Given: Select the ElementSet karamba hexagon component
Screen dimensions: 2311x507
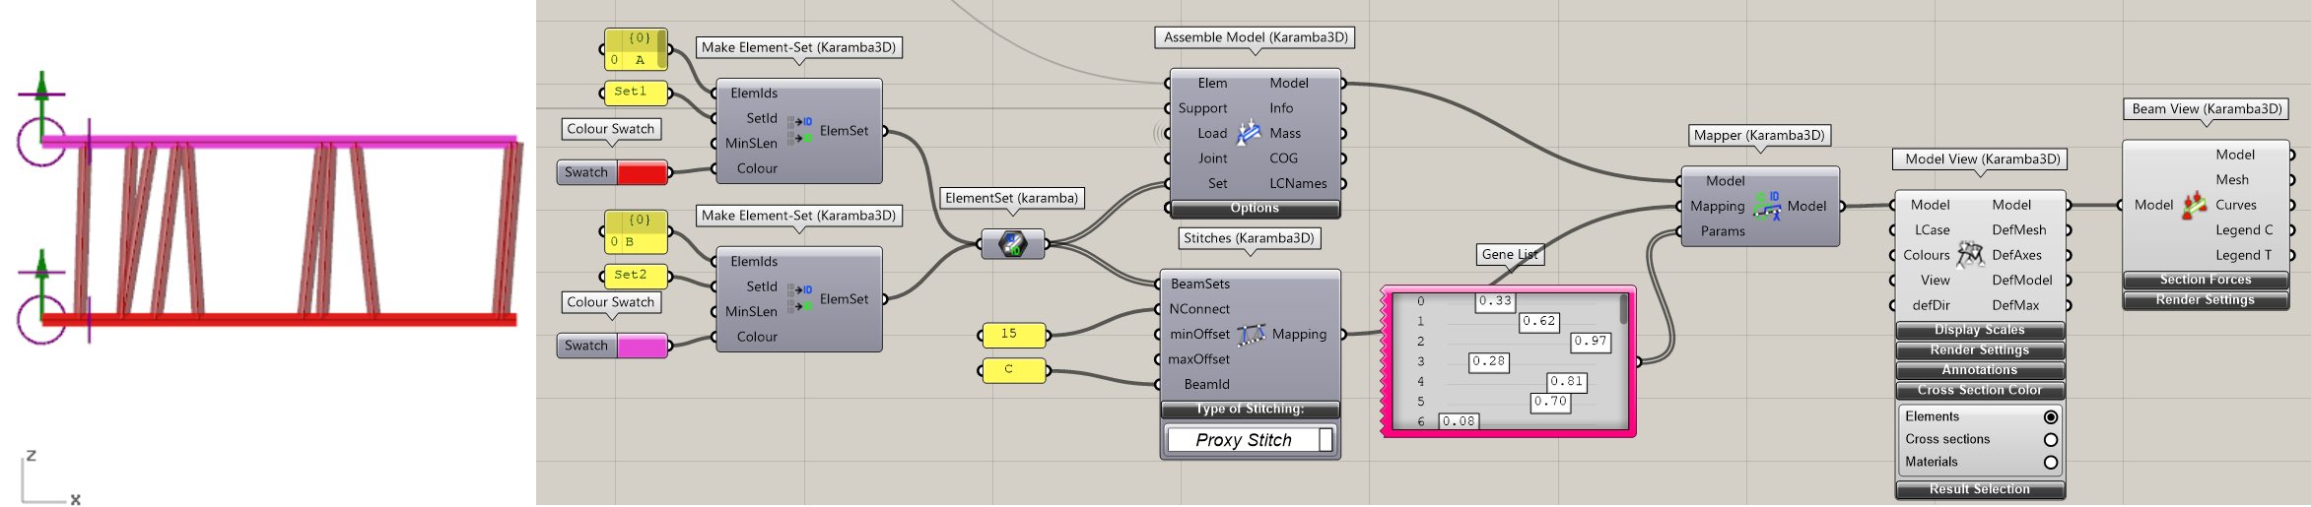Looking at the screenshot, I should pyautogui.click(x=1012, y=243).
